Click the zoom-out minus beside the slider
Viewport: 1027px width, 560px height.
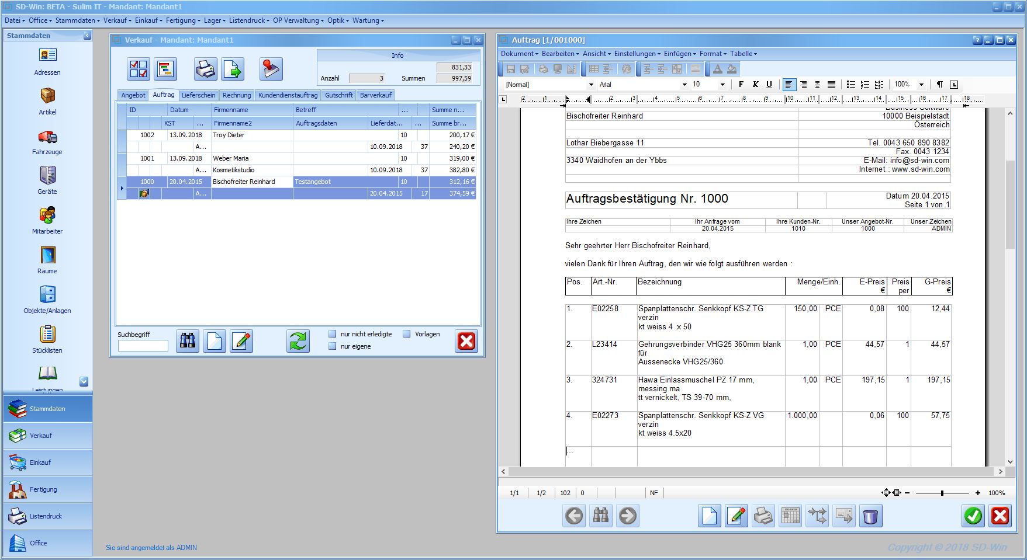pos(907,493)
